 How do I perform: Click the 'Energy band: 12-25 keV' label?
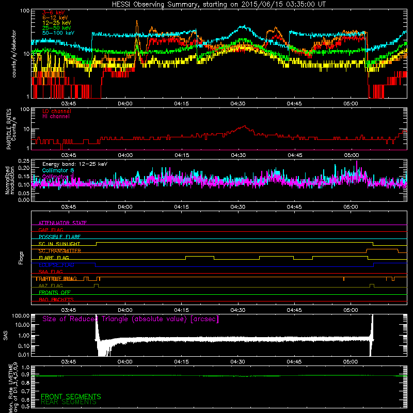point(75,164)
